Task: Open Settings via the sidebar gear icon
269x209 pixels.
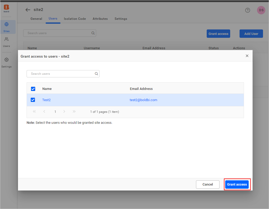Action: pos(7,60)
